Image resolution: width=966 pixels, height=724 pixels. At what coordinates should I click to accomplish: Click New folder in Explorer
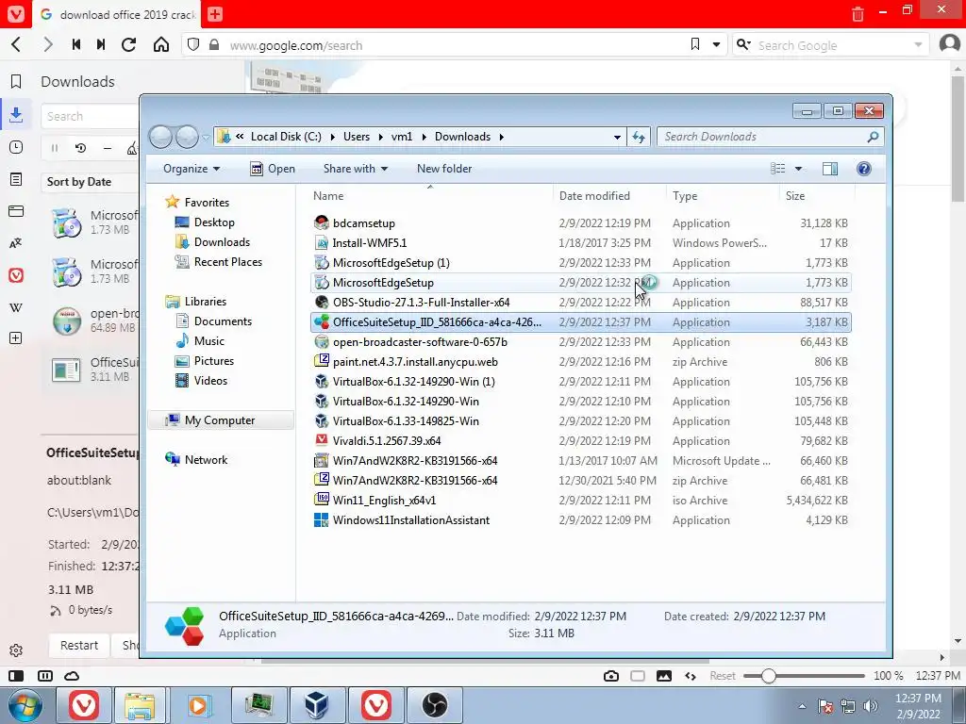point(444,169)
